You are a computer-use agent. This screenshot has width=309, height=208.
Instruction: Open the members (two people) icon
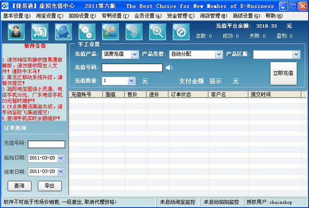[x=110, y=32]
